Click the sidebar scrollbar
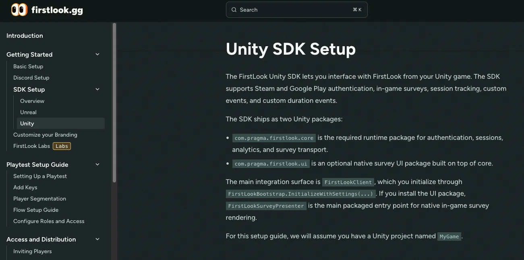 [114, 96]
